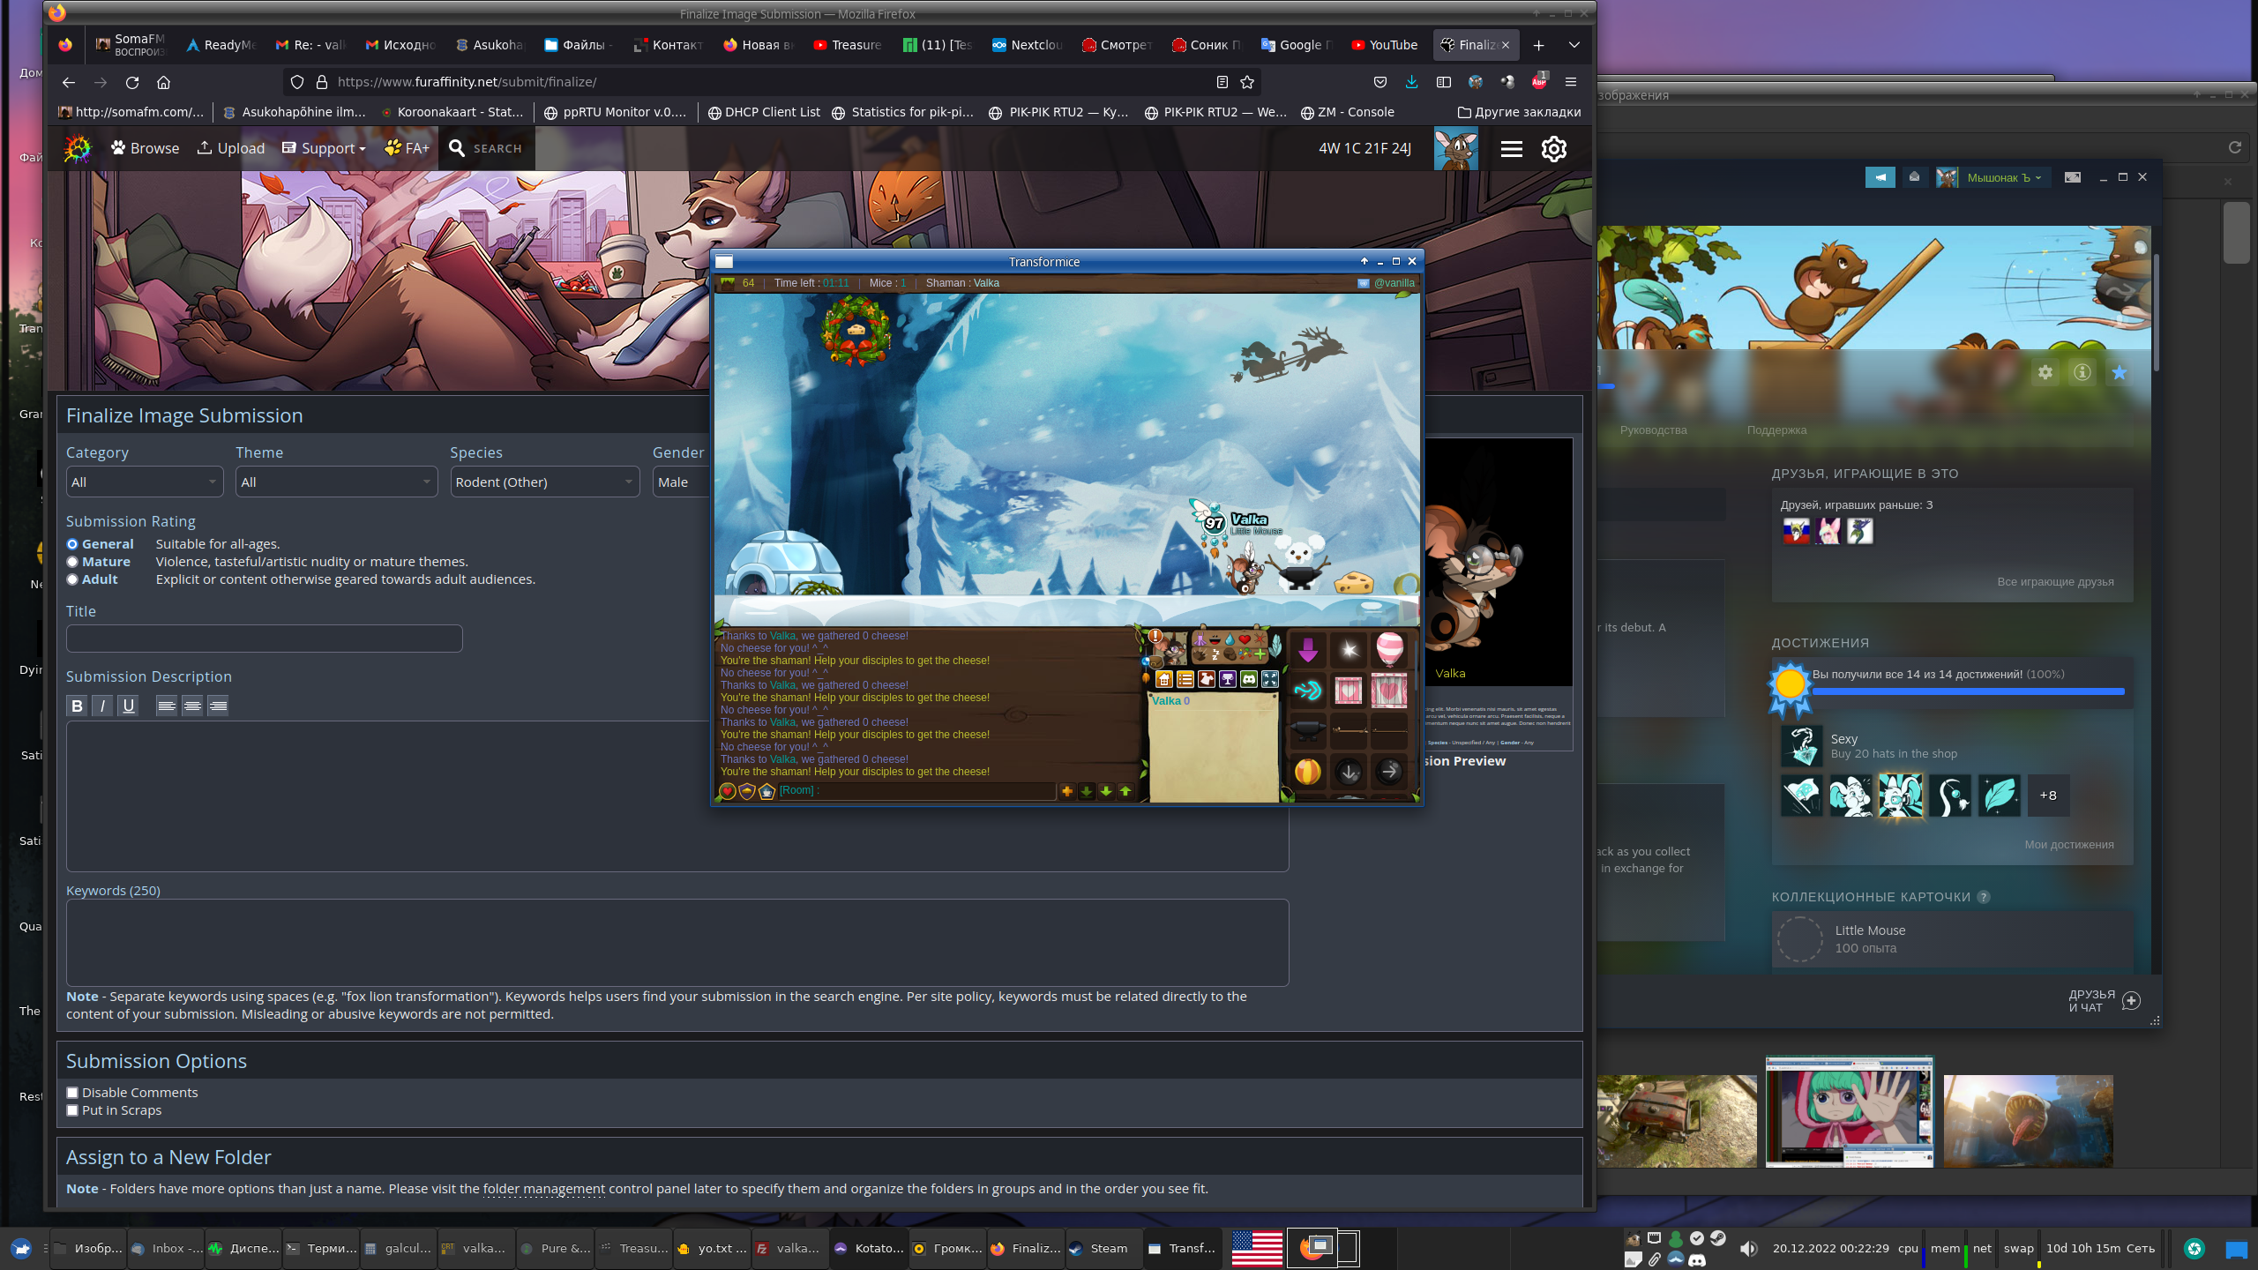Click the orange plus chat button

point(1067,791)
